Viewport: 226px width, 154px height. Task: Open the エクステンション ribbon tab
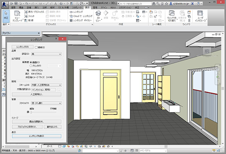coord(125,8)
